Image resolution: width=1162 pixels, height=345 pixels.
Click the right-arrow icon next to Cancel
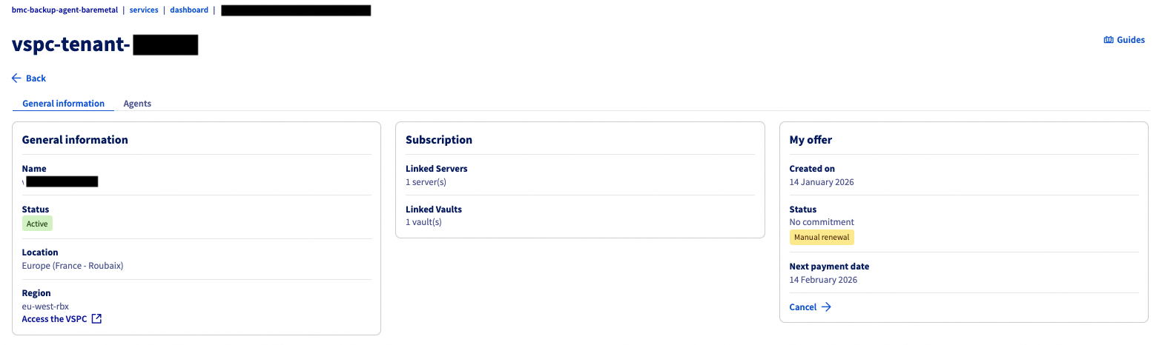(826, 307)
